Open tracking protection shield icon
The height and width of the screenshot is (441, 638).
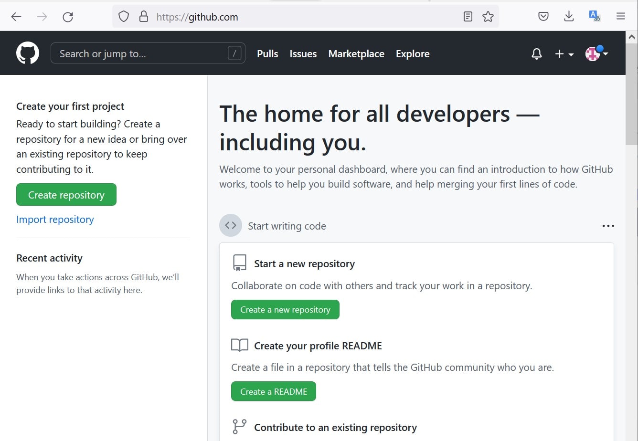pyautogui.click(x=124, y=17)
